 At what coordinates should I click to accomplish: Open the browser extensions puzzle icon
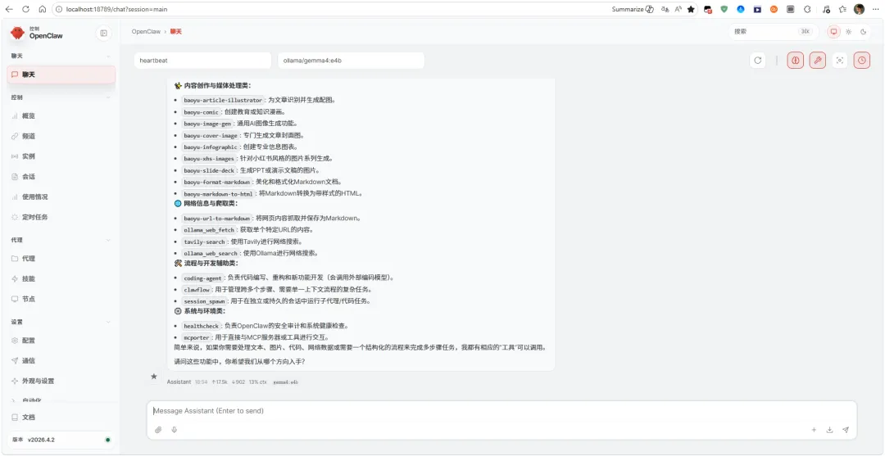pyautogui.click(x=808, y=9)
